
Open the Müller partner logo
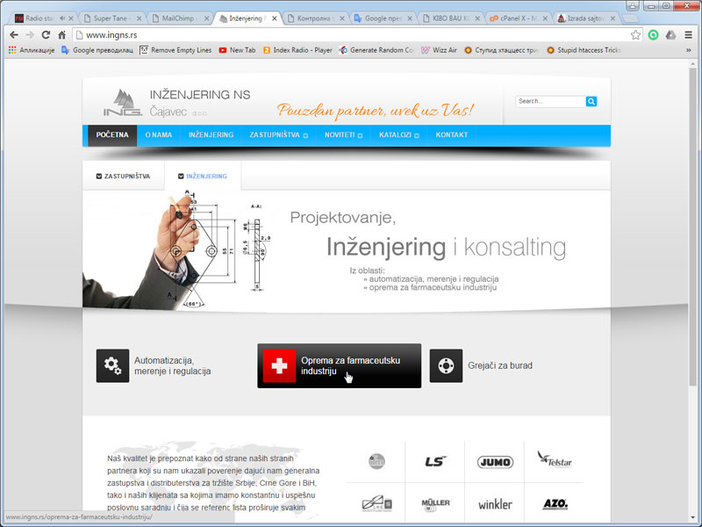[x=435, y=505]
